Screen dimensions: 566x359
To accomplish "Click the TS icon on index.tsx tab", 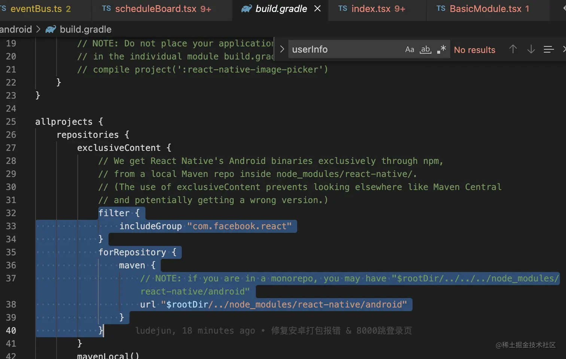I will [343, 8].
